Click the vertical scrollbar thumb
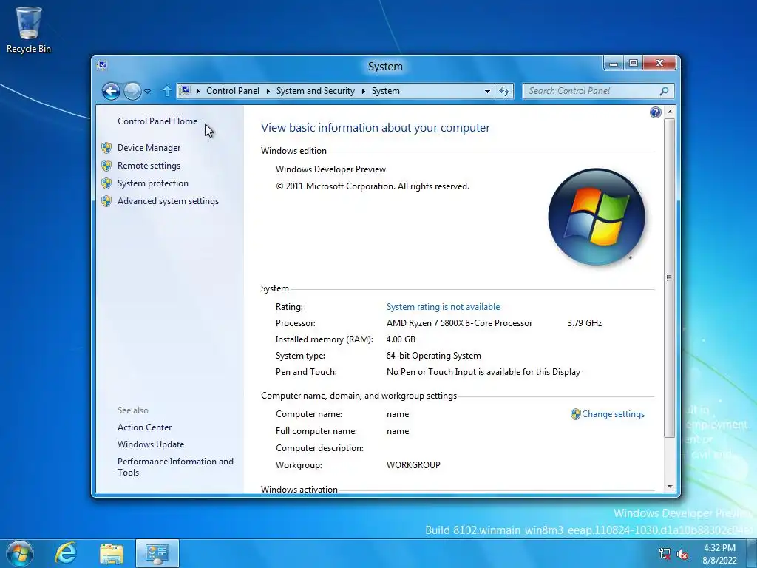757x568 pixels. pos(670,278)
